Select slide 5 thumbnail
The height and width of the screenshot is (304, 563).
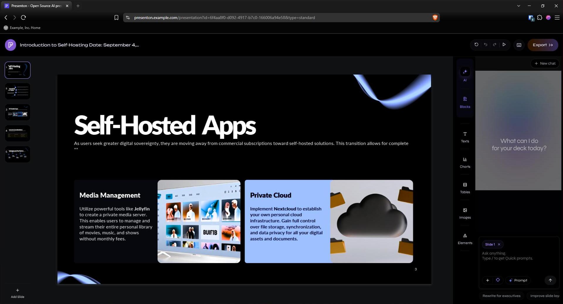click(18, 154)
